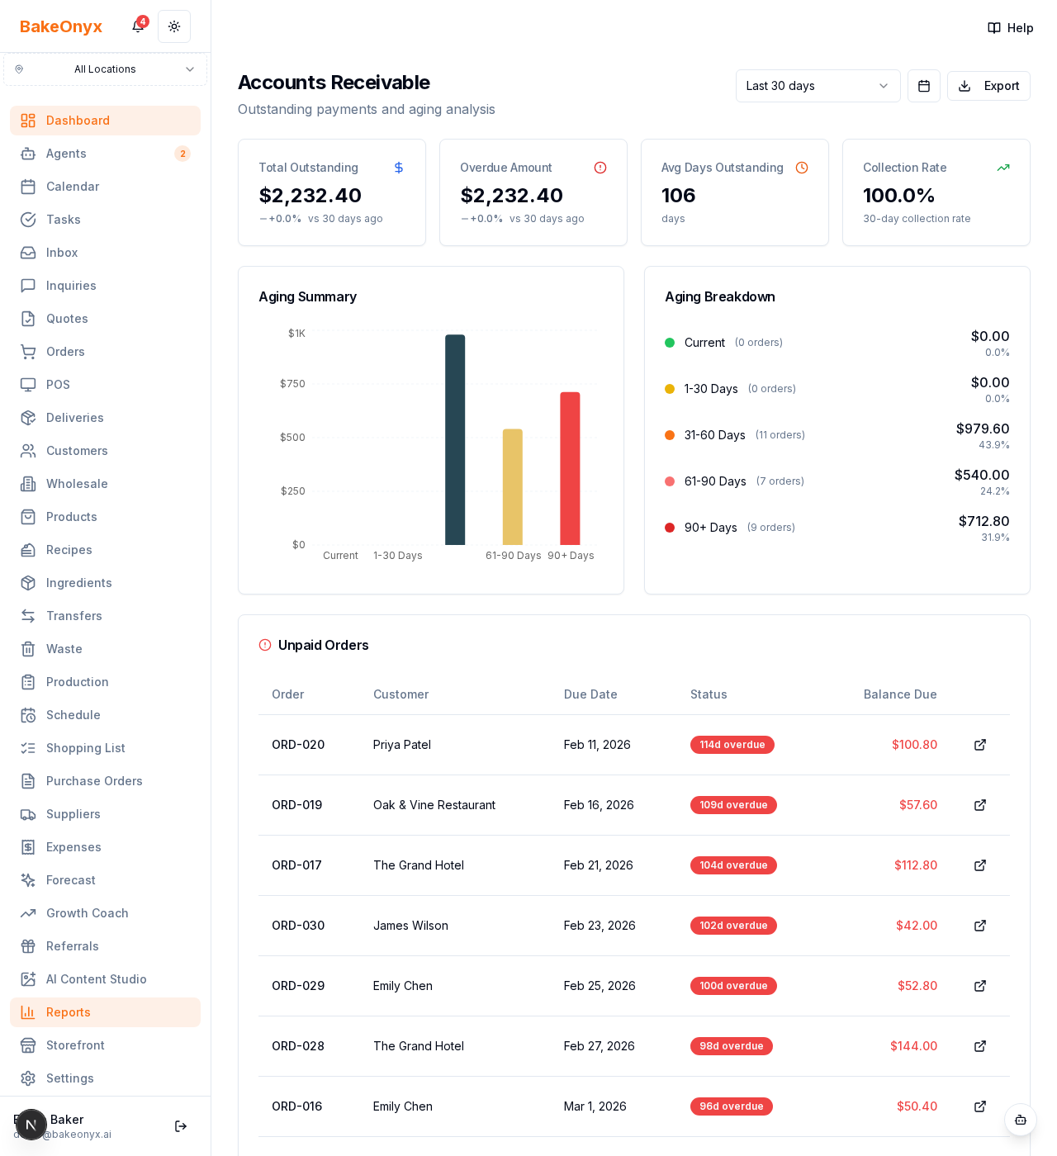Screen dimensions: 1057x1156
Task: Click the Schedule calendar-clock icon
Action: pyautogui.click(x=28, y=715)
